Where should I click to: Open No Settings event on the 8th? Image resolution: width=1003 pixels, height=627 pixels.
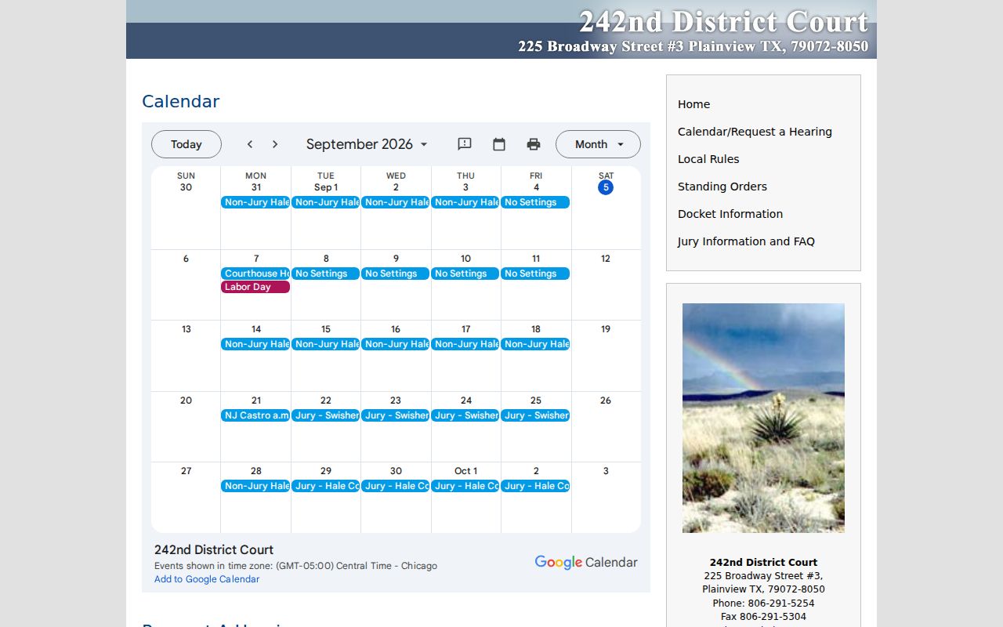(x=325, y=274)
